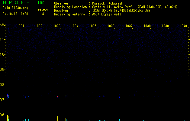Click the tall yellow power bar at 10:30
Viewport: 190px width, 121px height.
click(8, 118)
